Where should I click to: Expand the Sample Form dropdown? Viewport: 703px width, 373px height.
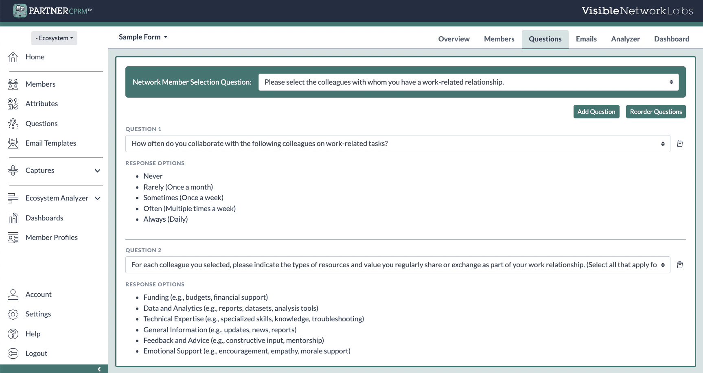click(143, 37)
